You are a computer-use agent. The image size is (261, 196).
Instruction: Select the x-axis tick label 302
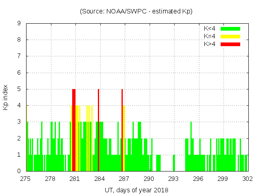(x=248, y=178)
